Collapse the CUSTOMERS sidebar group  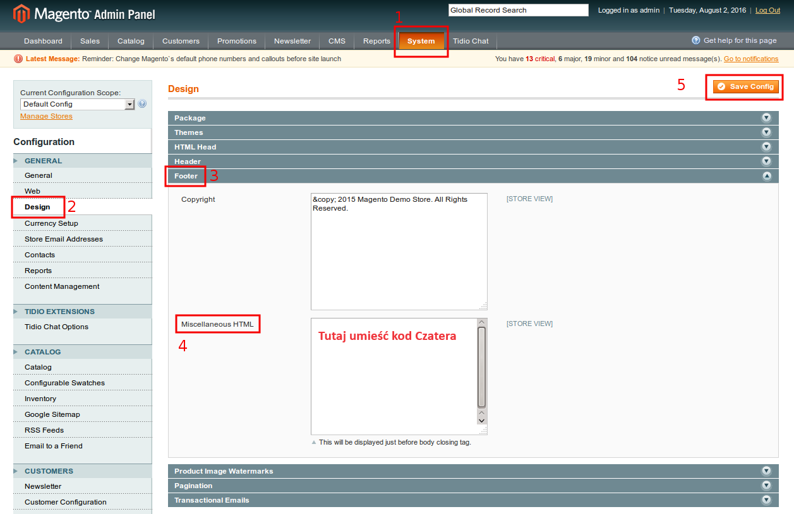click(x=82, y=471)
